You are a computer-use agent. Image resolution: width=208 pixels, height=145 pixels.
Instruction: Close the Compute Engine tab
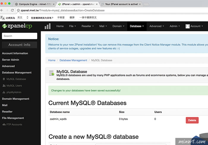click(53, 4)
